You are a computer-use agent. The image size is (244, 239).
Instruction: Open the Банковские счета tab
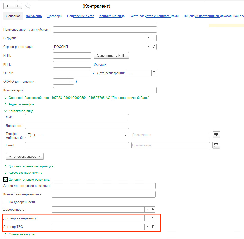[x=81, y=16]
